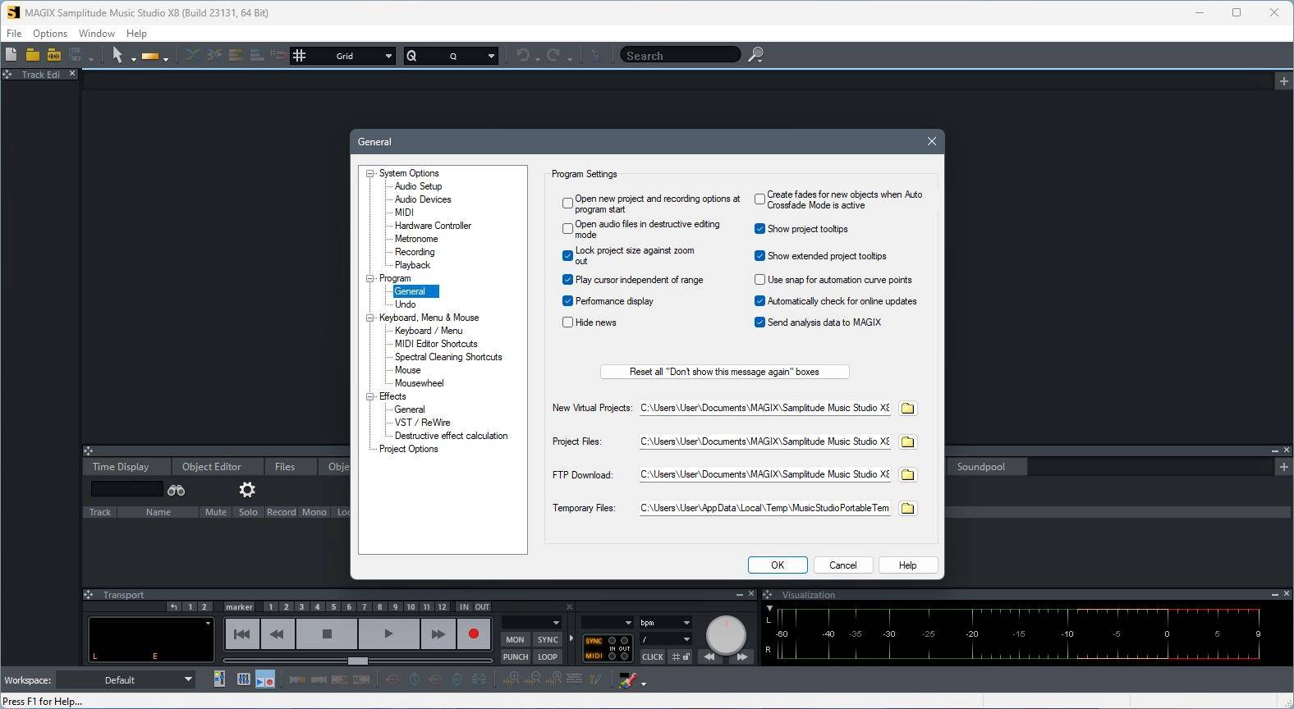Collapse the Keyboard, Menu & Mouse tree node

(x=370, y=318)
